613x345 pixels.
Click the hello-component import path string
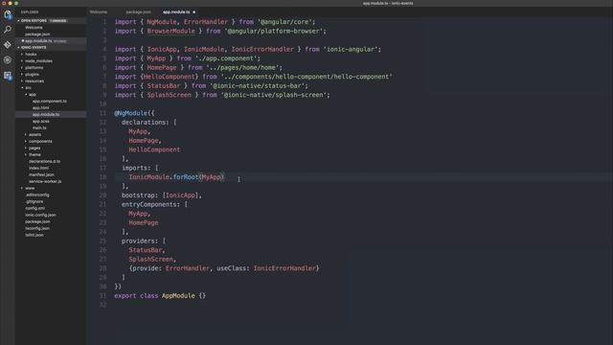tap(306, 77)
